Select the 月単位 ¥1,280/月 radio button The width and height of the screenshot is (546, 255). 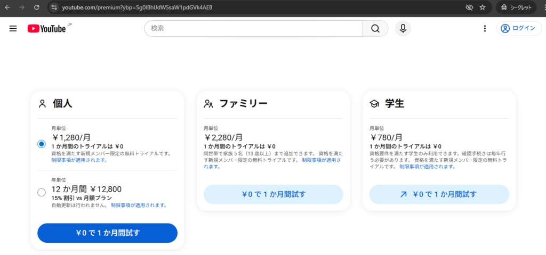[42, 144]
